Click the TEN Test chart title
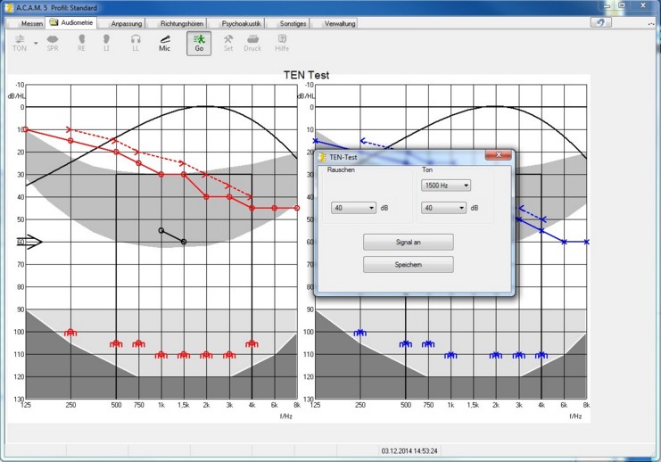The image size is (661, 462). click(306, 75)
